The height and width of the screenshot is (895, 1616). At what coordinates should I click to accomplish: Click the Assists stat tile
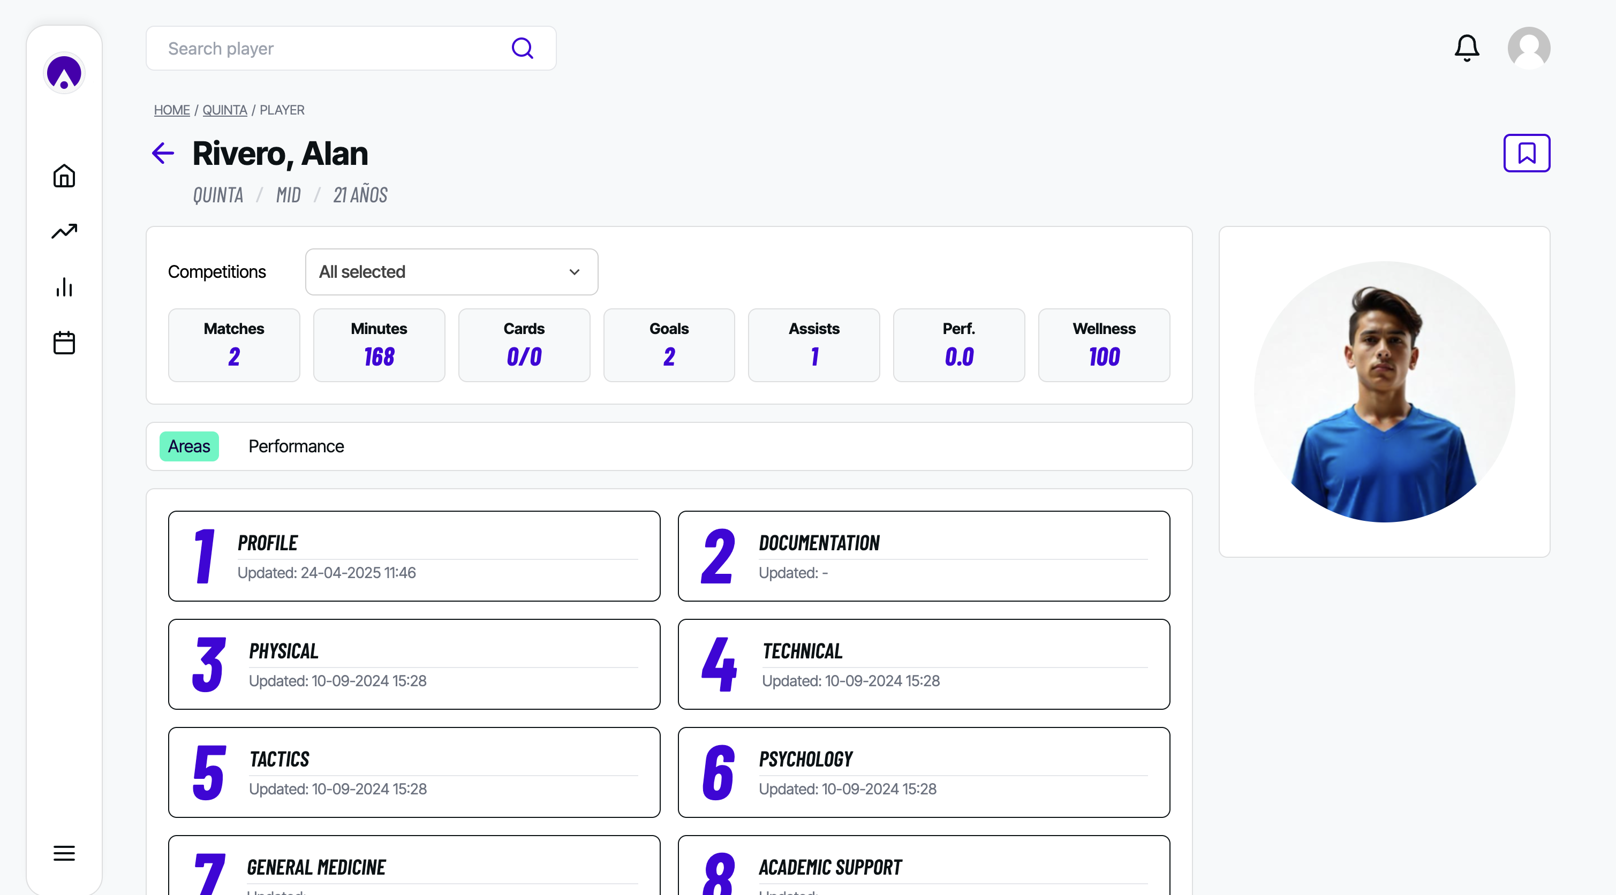(814, 345)
